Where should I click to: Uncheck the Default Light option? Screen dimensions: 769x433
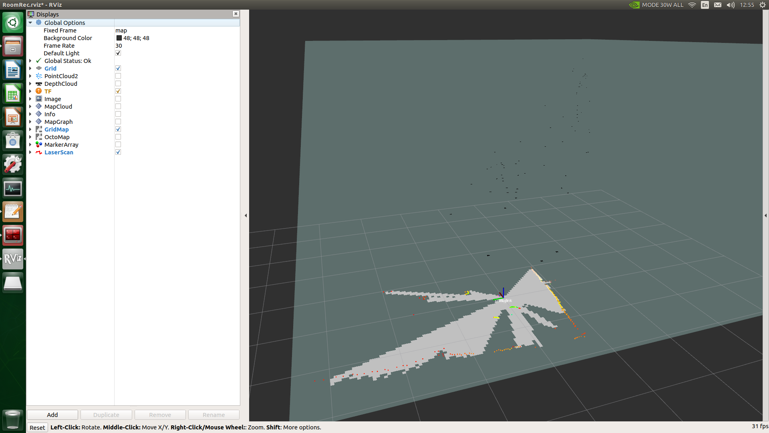tap(118, 53)
